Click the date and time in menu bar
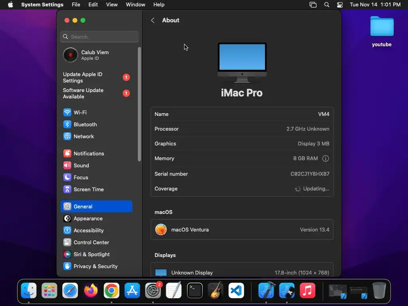Image resolution: width=408 pixels, height=306 pixels. point(375,5)
